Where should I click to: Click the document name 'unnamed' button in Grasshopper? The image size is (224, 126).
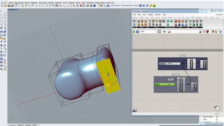pyautogui.click(x=219, y=15)
